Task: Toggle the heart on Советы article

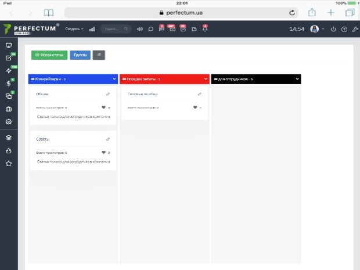Action: pos(103,153)
